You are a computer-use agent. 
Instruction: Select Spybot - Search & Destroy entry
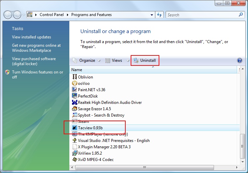point(101,115)
